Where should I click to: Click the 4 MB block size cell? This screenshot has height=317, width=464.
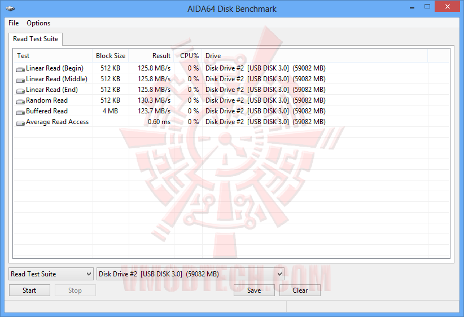(x=111, y=111)
